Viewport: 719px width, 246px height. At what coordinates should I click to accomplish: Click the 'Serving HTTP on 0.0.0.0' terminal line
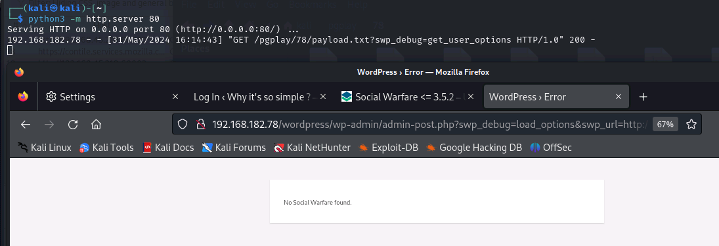pos(153,29)
